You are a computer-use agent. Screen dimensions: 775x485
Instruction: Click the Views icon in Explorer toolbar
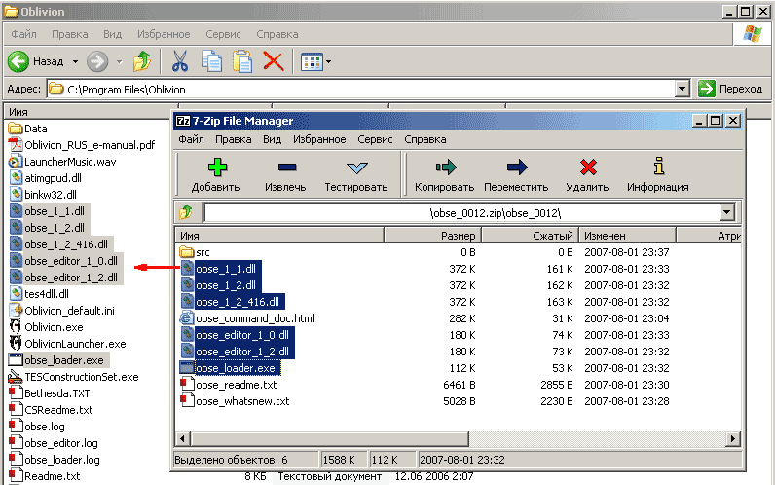point(312,61)
